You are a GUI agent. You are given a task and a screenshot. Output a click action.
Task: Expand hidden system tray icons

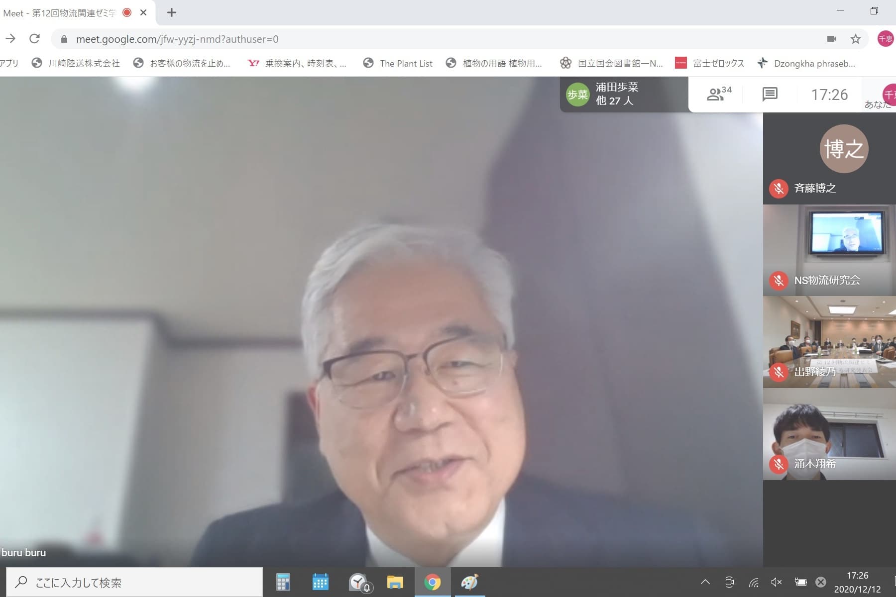pyautogui.click(x=705, y=582)
